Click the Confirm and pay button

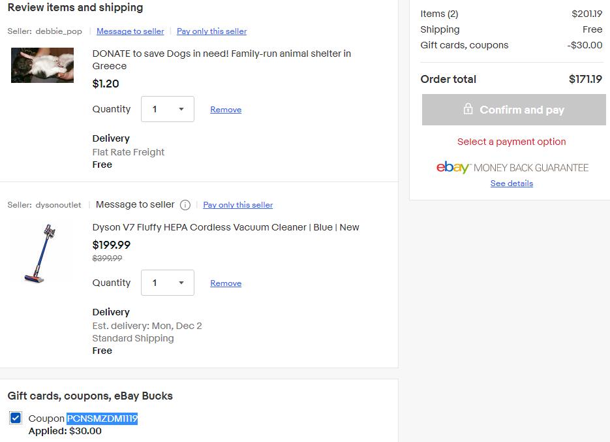tap(514, 110)
